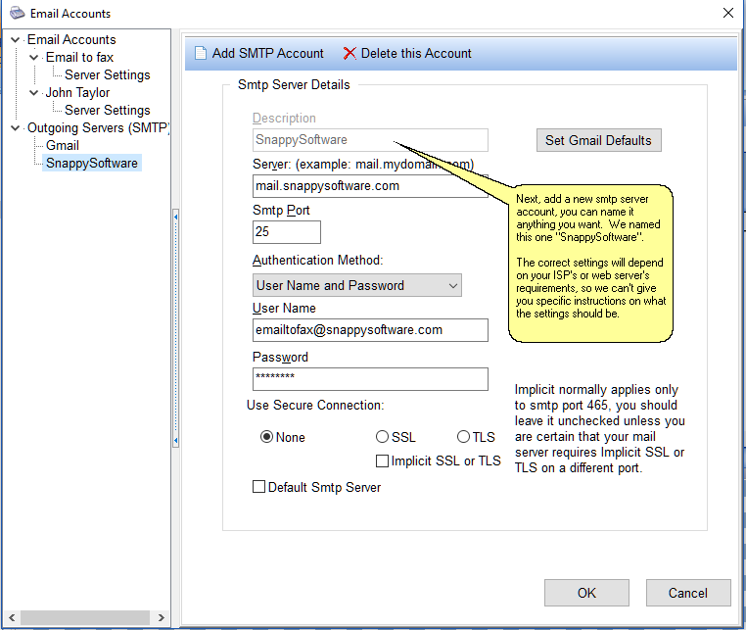Screen dimensions: 746x630
Task: Close the Email Accounts dialog
Action: [x=728, y=13]
